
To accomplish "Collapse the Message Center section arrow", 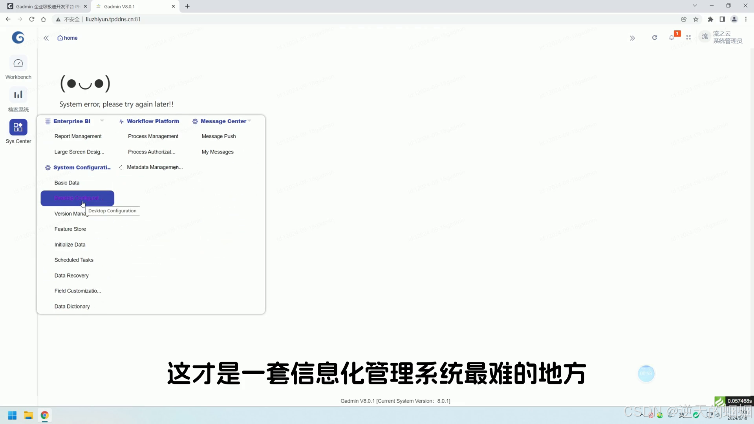I will click(x=249, y=121).
